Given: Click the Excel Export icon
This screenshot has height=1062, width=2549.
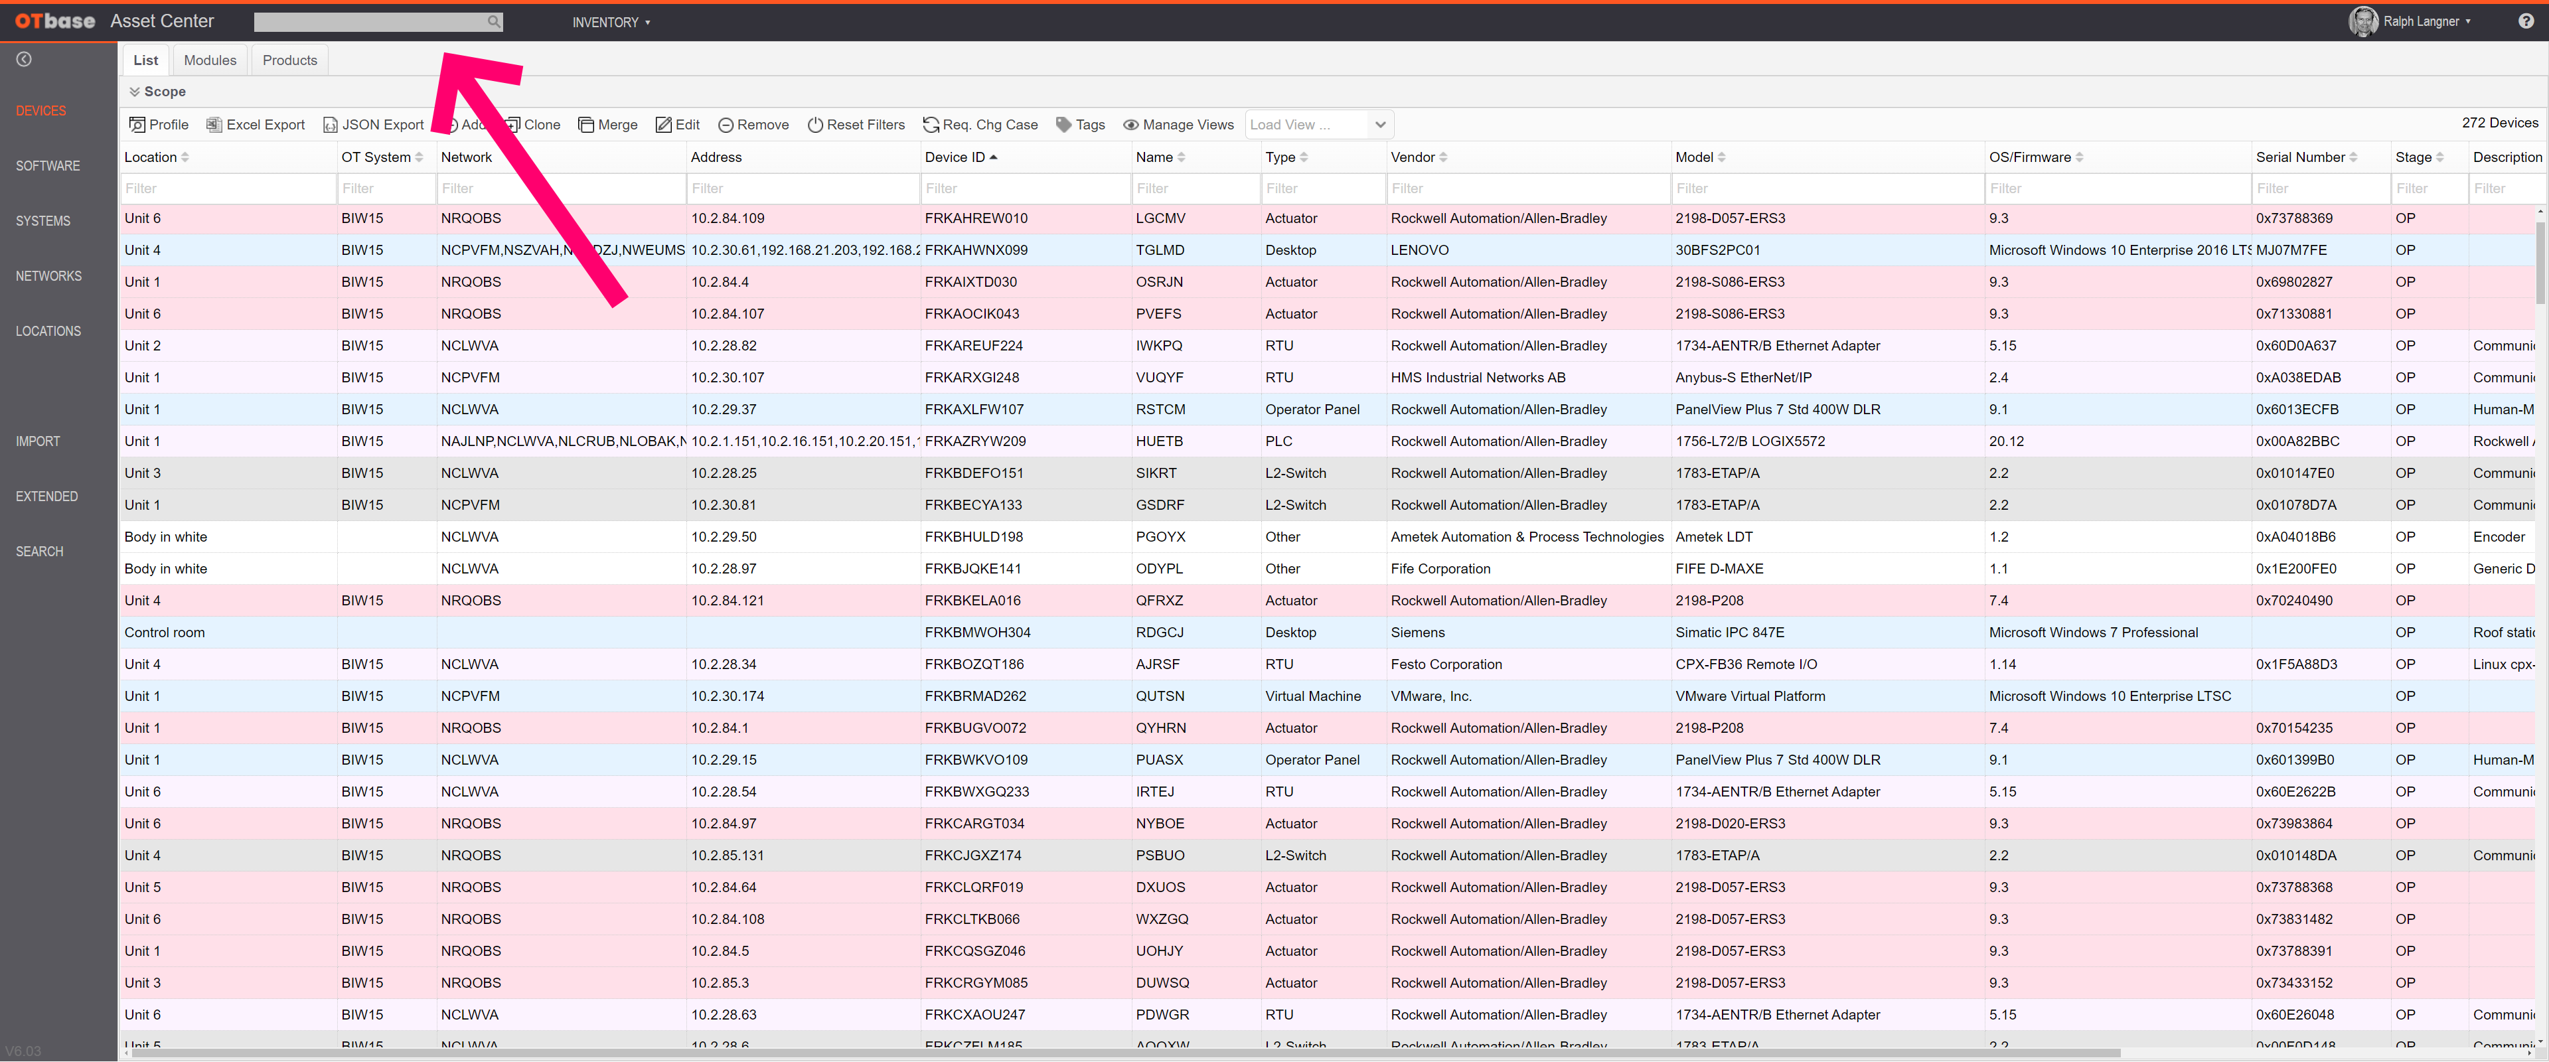Looking at the screenshot, I should pyautogui.click(x=214, y=125).
